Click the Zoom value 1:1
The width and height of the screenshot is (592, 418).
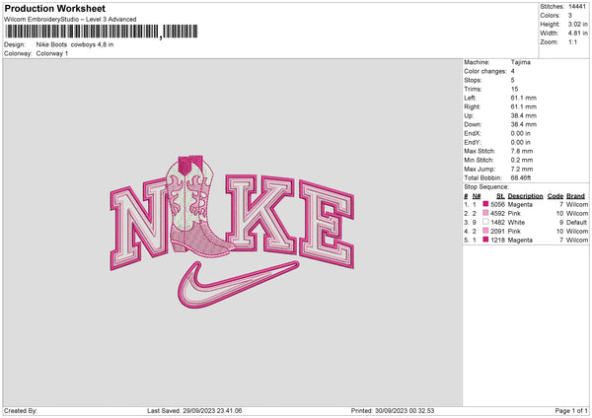point(572,41)
